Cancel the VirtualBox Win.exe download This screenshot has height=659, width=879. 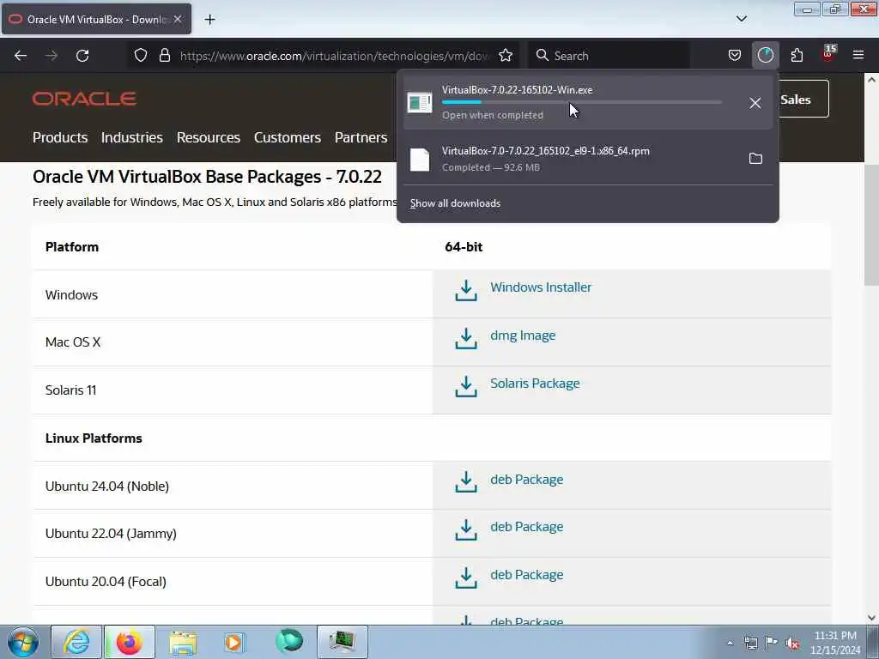point(755,103)
